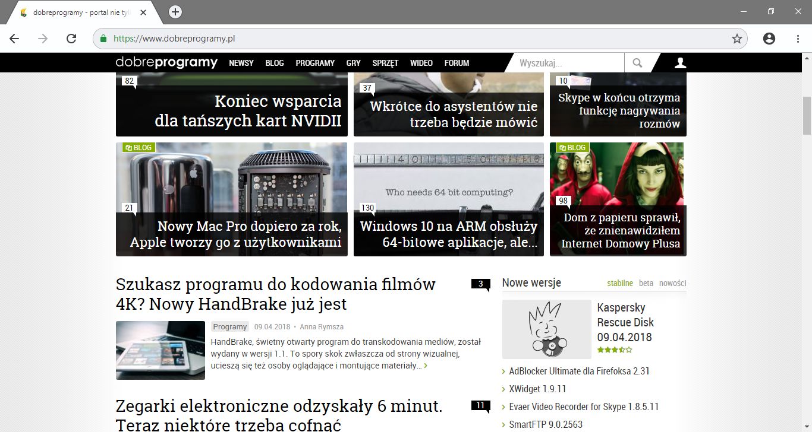Open the Skype nagrywania rozmów article
The width and height of the screenshot is (812, 432).
pos(619,110)
